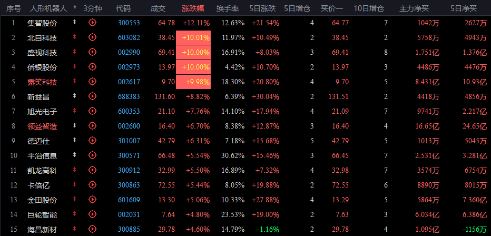Click the 24.65亿 five-day net buy
This screenshot has width=491, height=236.
click(474, 126)
